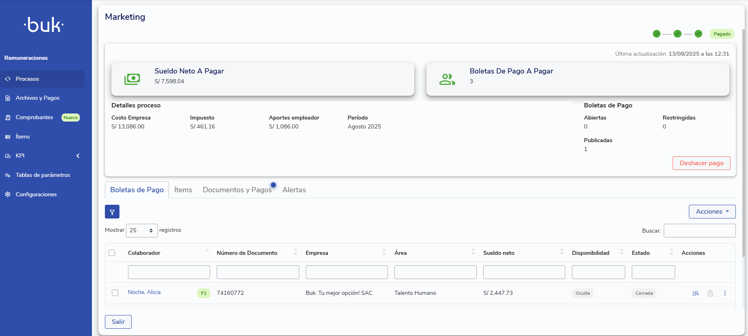Click the view payslip detail icon for Alicia Noche

tap(695, 293)
